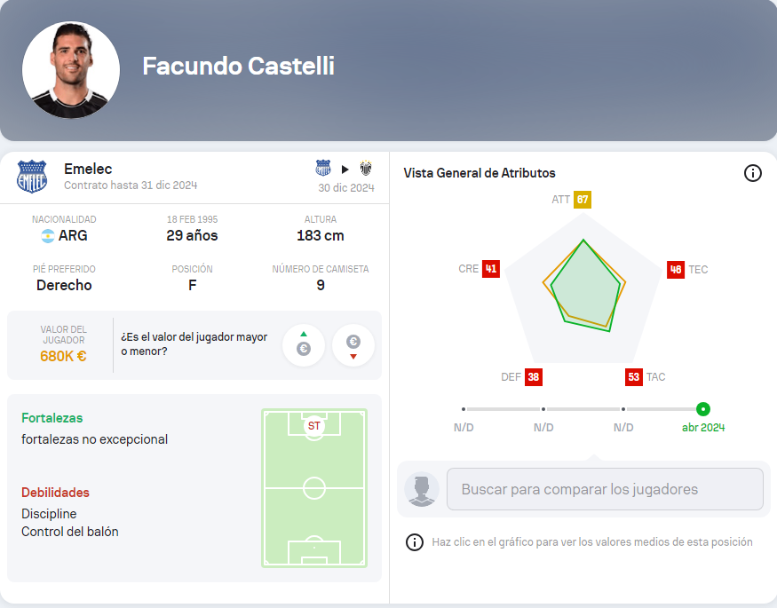Click the 680K € player value
Screen dimensions: 777x608
(63, 356)
